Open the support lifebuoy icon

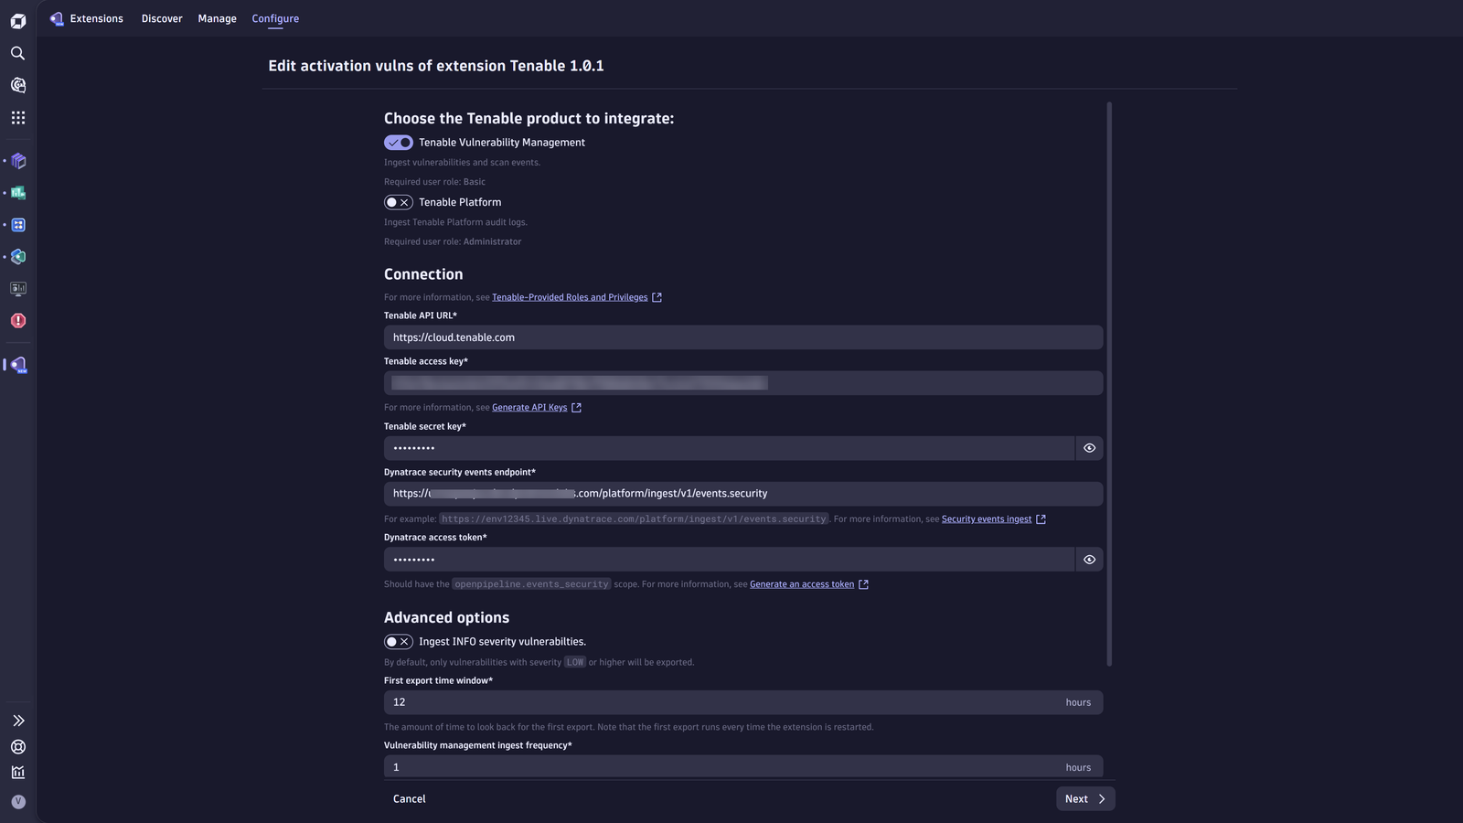tap(17, 747)
